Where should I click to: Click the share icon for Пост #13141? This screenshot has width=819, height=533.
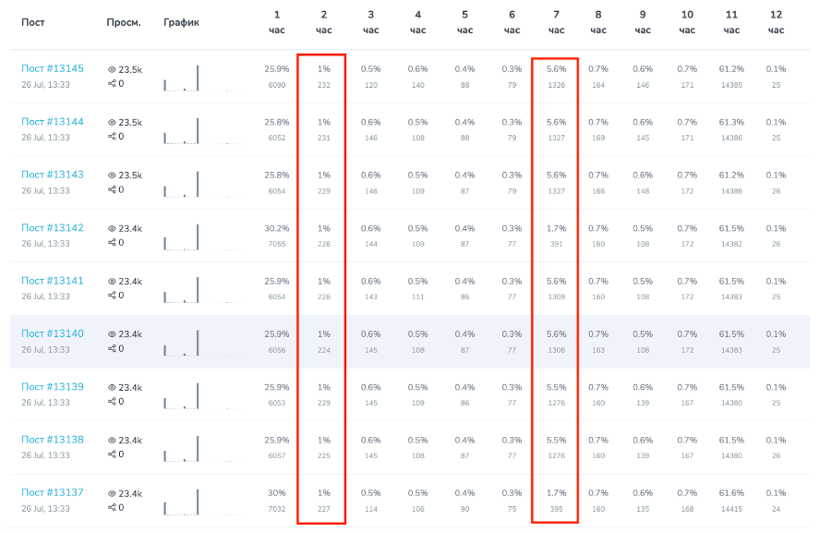112,296
